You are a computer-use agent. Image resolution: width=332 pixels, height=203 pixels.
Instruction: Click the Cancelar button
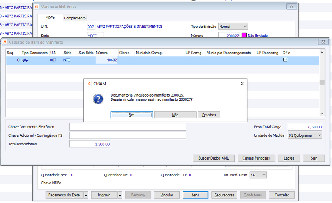coord(282,195)
